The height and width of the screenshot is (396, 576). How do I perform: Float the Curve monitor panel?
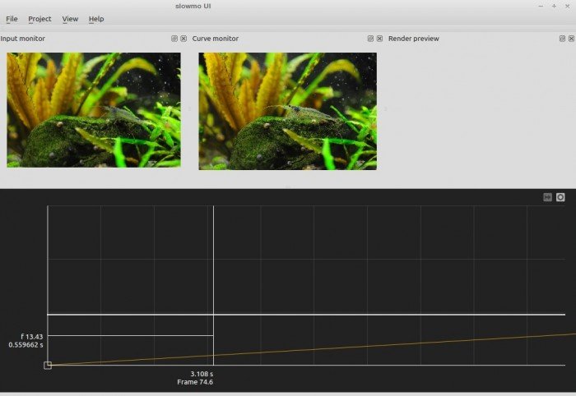pyautogui.click(x=370, y=39)
